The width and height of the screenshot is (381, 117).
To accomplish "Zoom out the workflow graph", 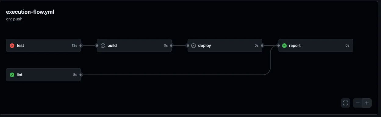I will point(358,103).
